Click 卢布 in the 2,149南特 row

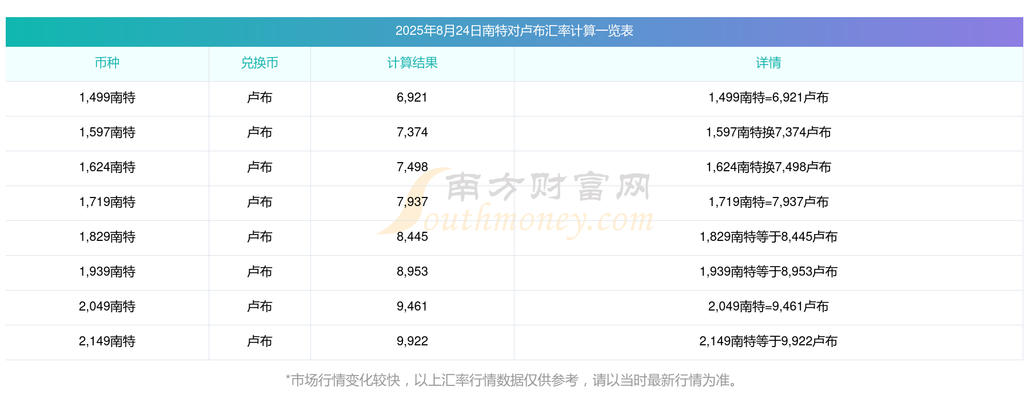260,341
